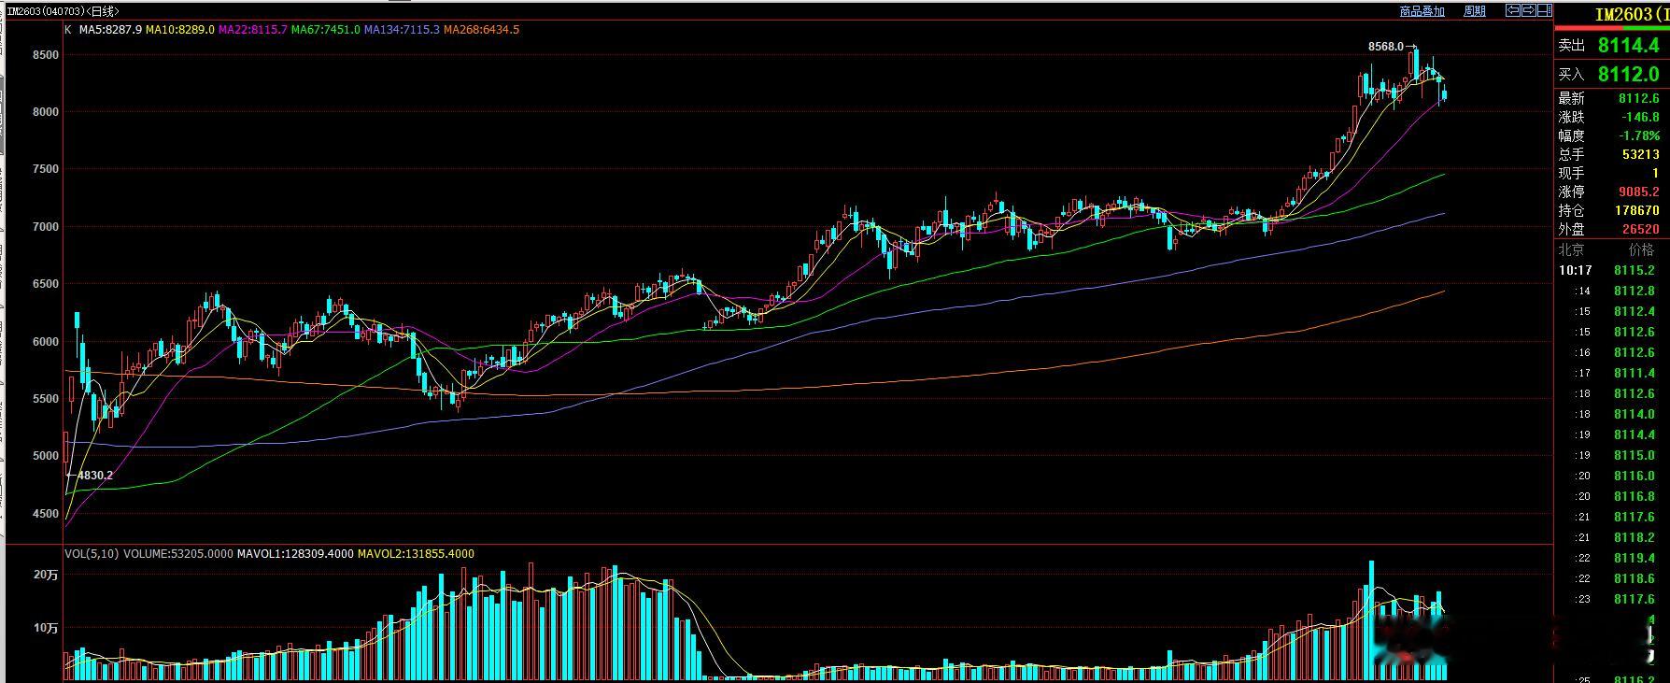Click the 8500 price axis label

(x=46, y=55)
